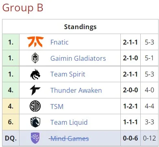This screenshot has width=159, height=147.
Task: Open the Gaimin Gladiators team link
Action: [x=78, y=58]
